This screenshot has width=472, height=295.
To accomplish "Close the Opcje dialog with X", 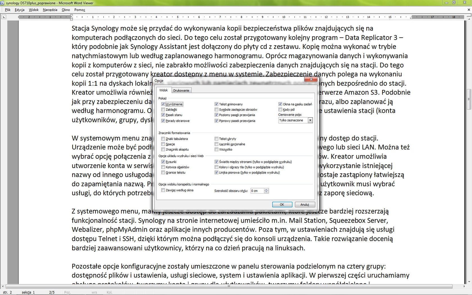I will 311,80.
